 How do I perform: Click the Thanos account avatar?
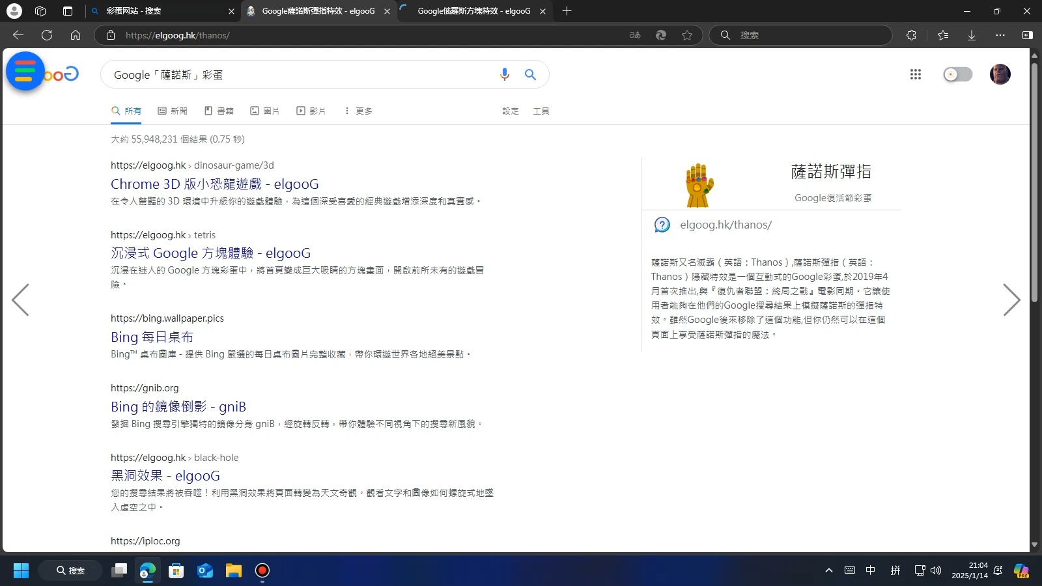point(1000,74)
